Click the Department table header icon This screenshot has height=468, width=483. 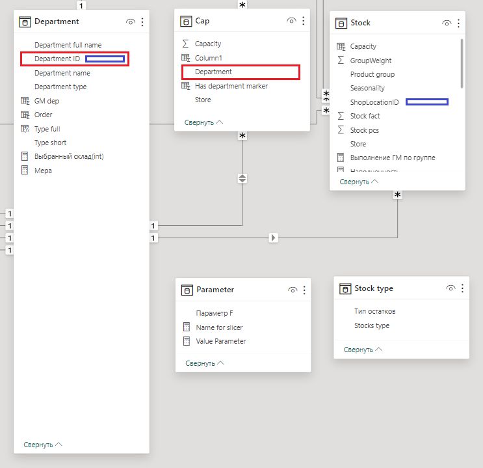point(25,22)
